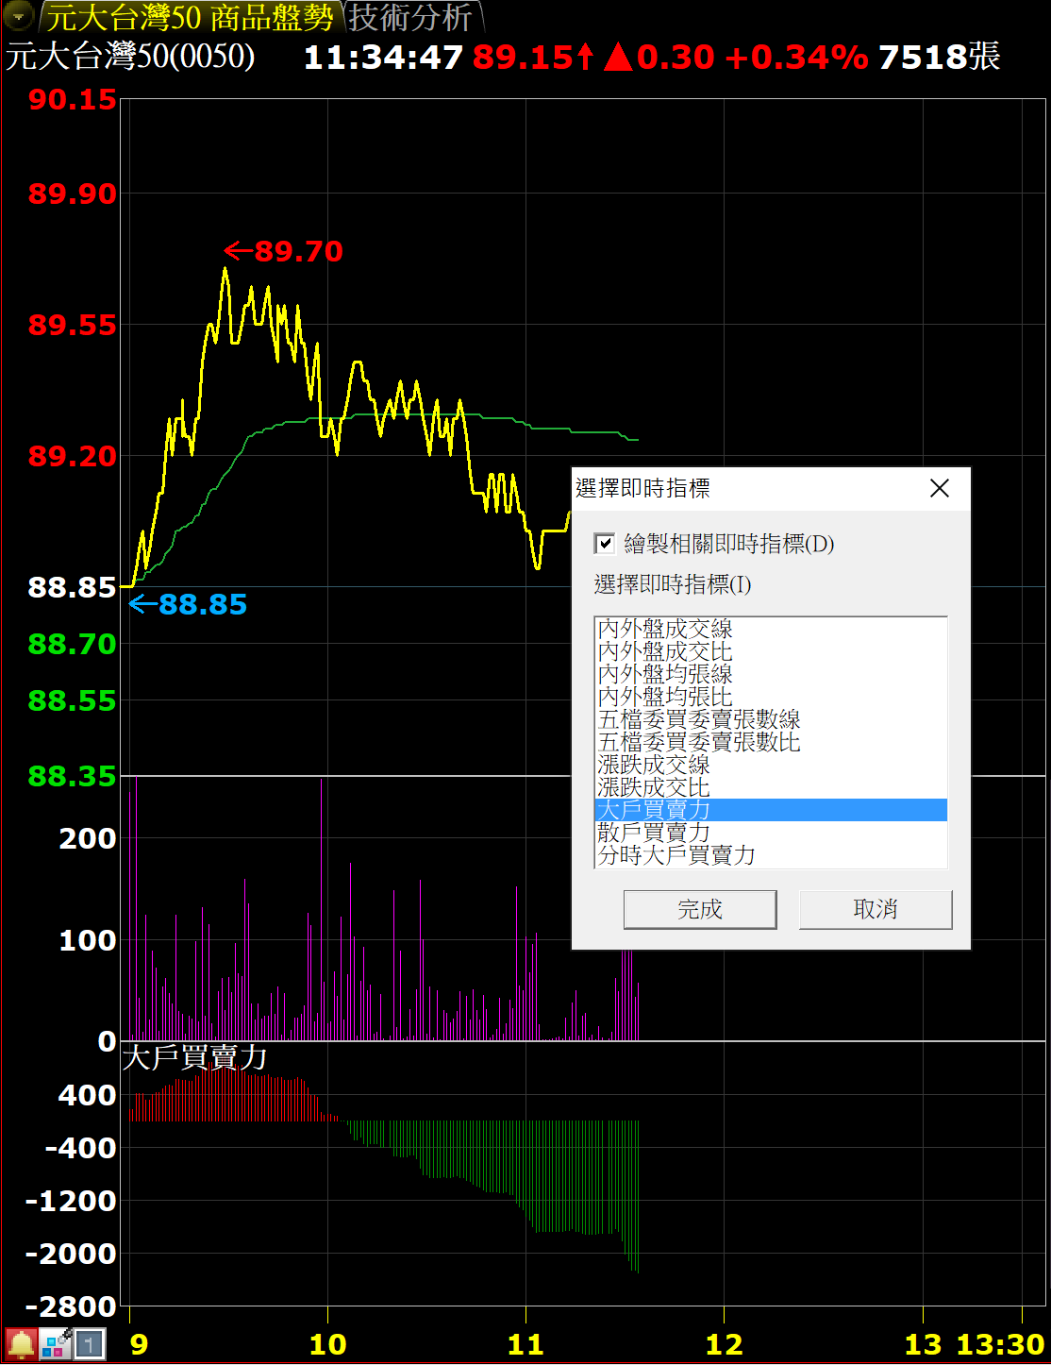Screen dimensions: 1051x1365
Task: Switch to the 技術分析 tab
Action: pyautogui.click(x=411, y=17)
